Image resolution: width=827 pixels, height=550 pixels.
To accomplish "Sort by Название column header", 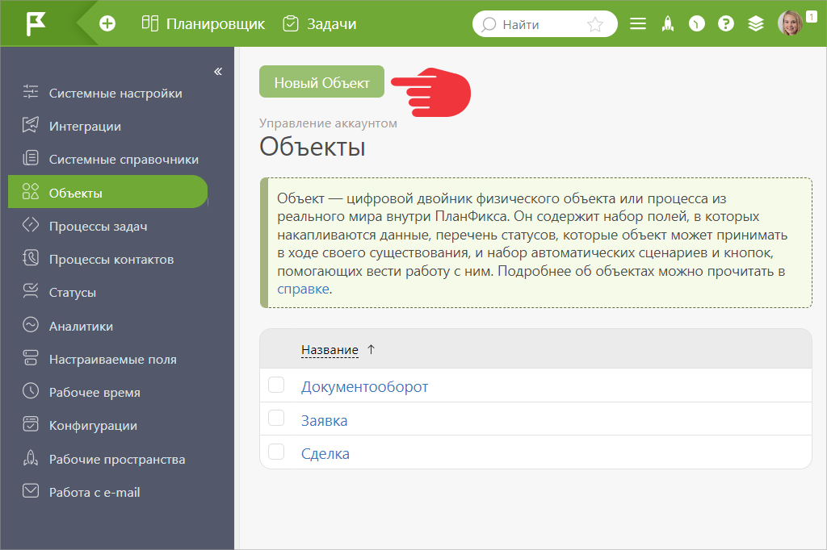I will click(x=330, y=350).
